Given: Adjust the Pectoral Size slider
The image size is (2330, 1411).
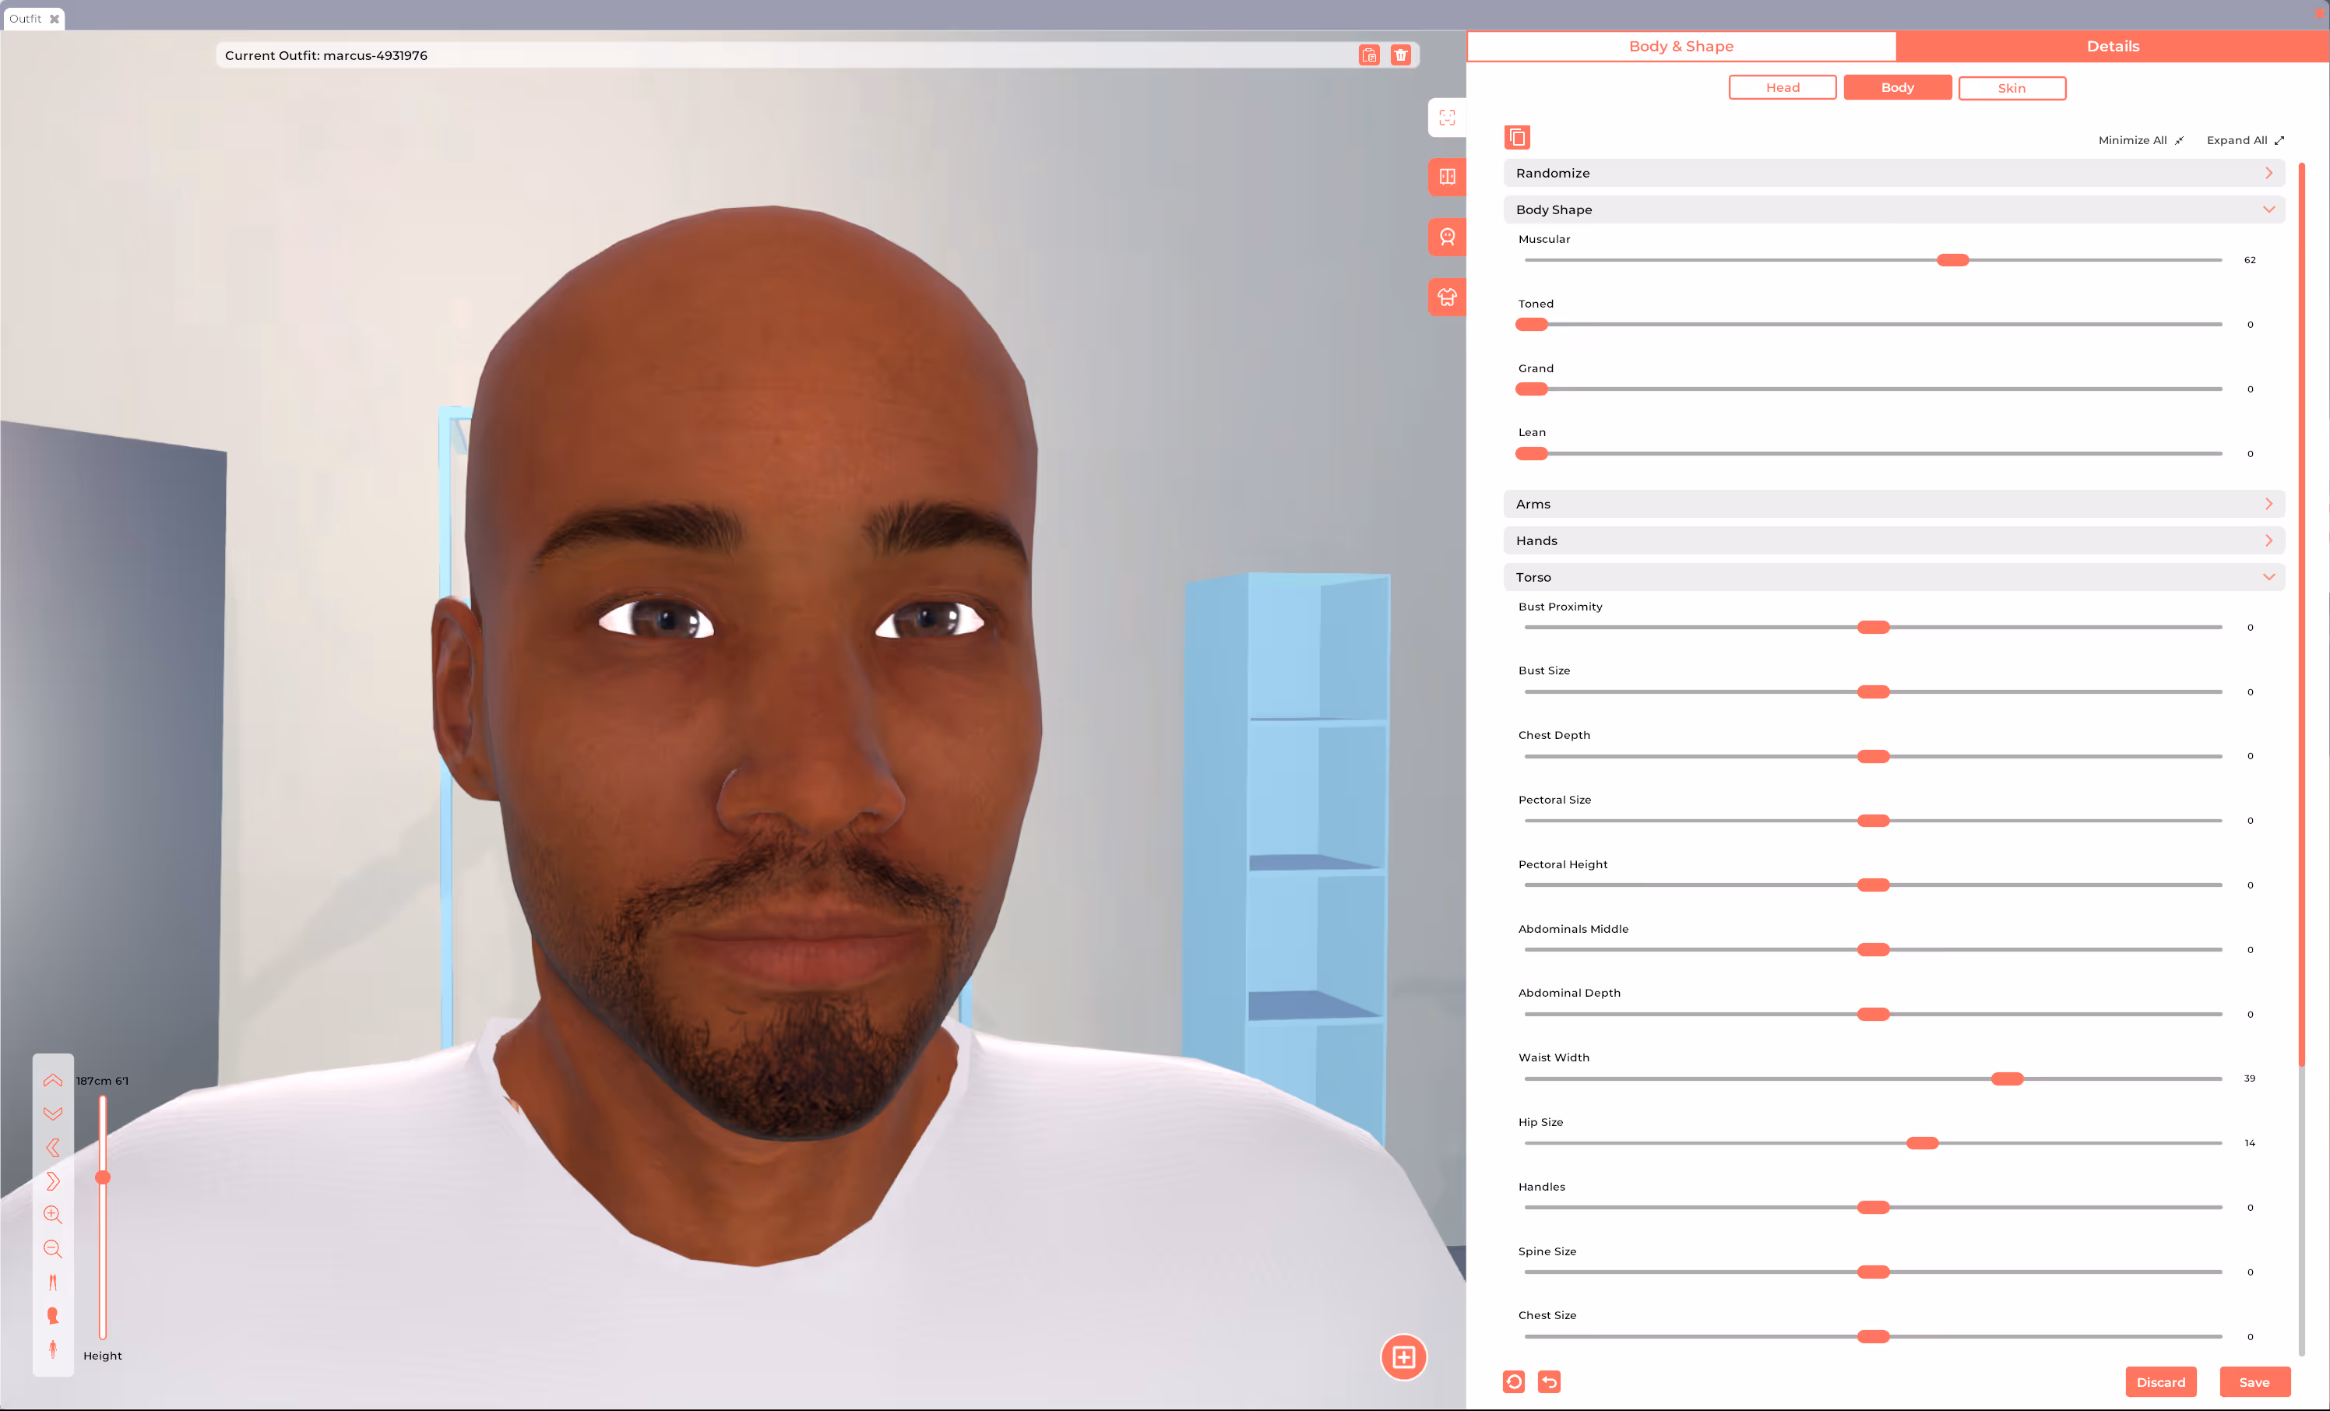Looking at the screenshot, I should [x=1874, y=821].
